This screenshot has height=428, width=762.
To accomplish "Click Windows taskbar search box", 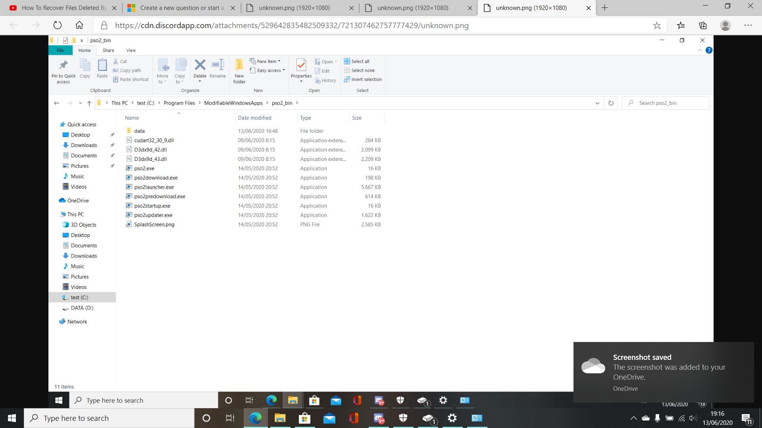I will point(109,418).
